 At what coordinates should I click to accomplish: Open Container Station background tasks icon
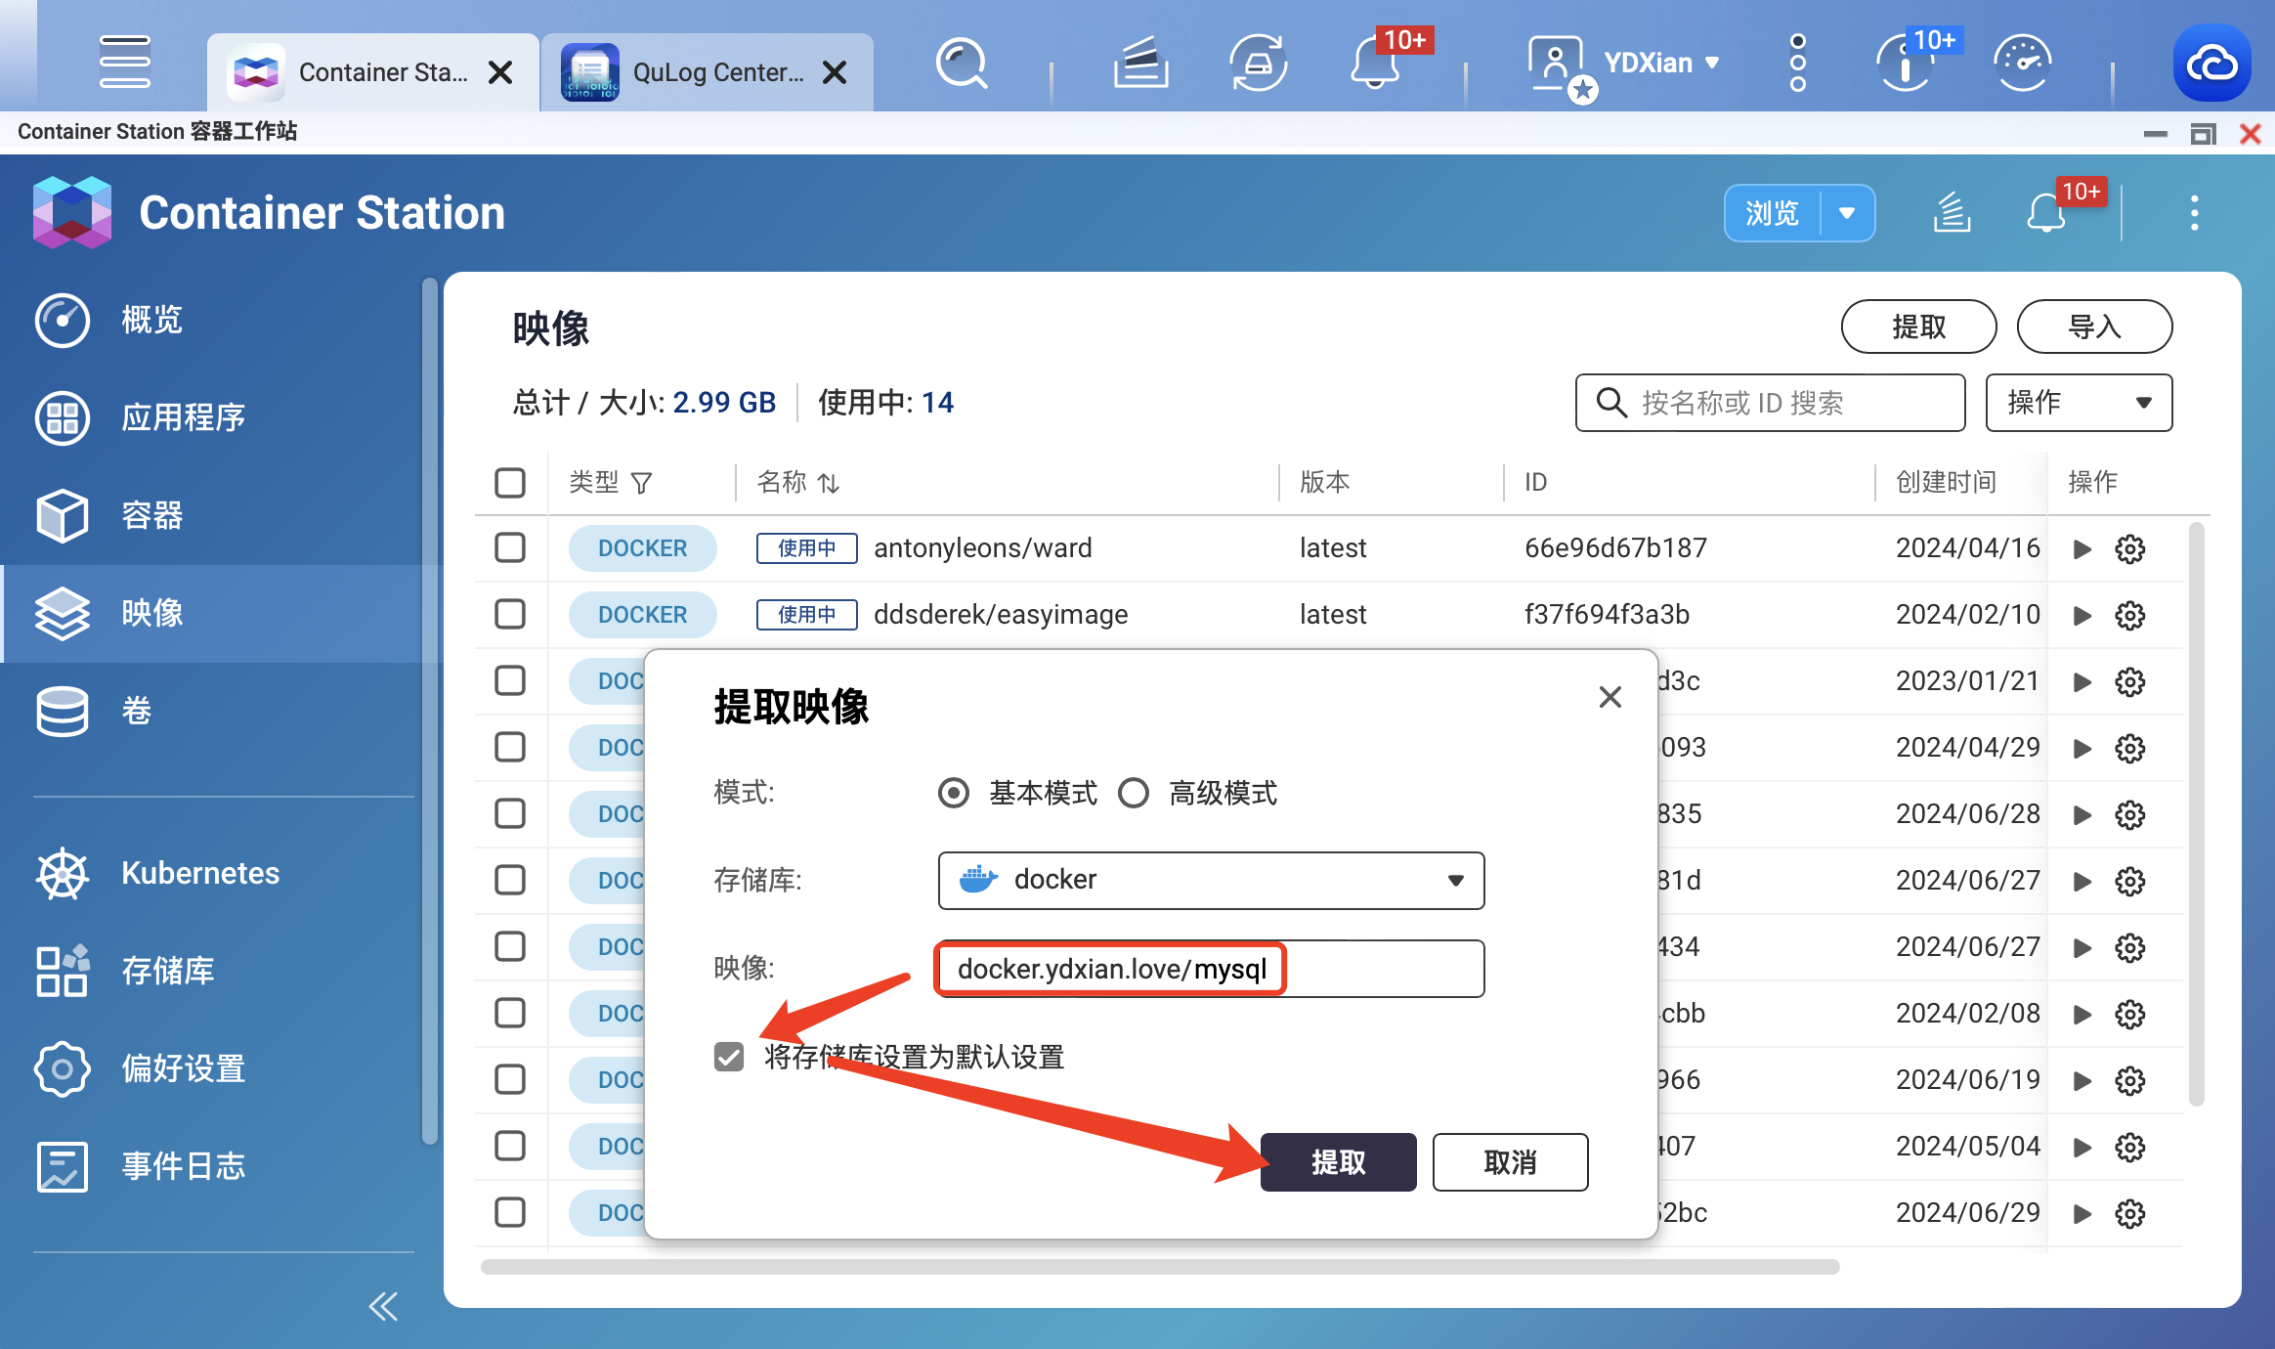click(1952, 212)
